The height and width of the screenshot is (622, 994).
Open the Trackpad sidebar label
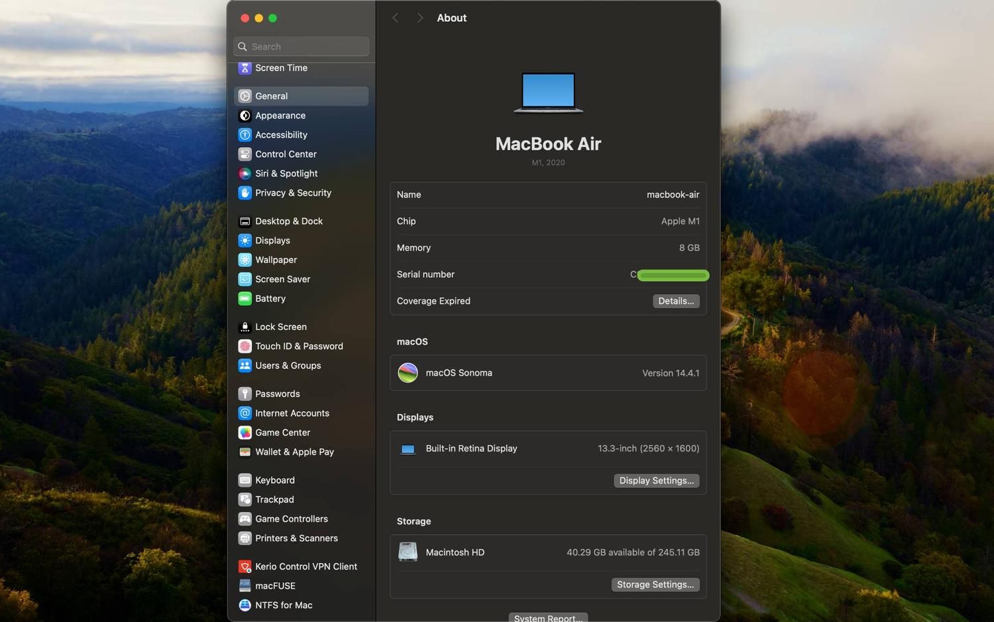[x=274, y=499]
